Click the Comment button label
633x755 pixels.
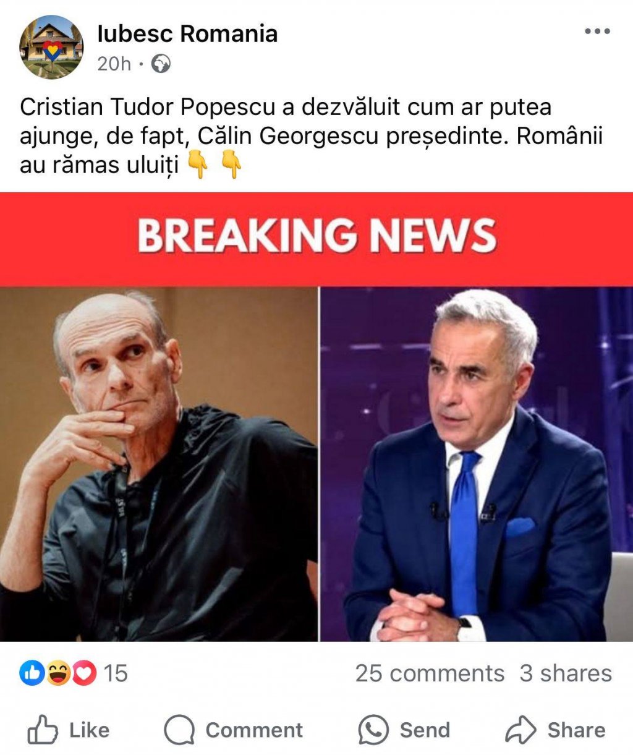[x=254, y=730]
